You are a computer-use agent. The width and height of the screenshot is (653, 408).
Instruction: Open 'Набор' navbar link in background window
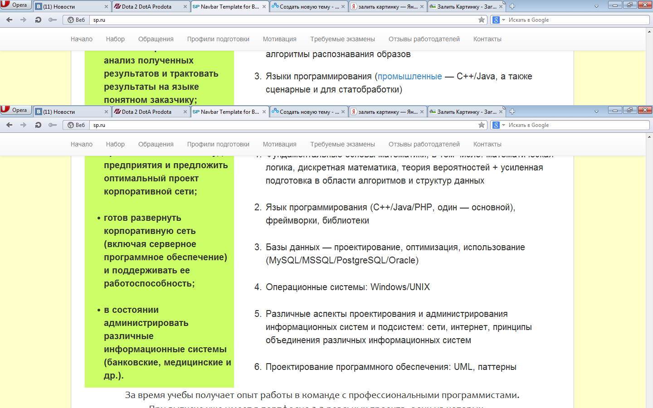point(115,39)
